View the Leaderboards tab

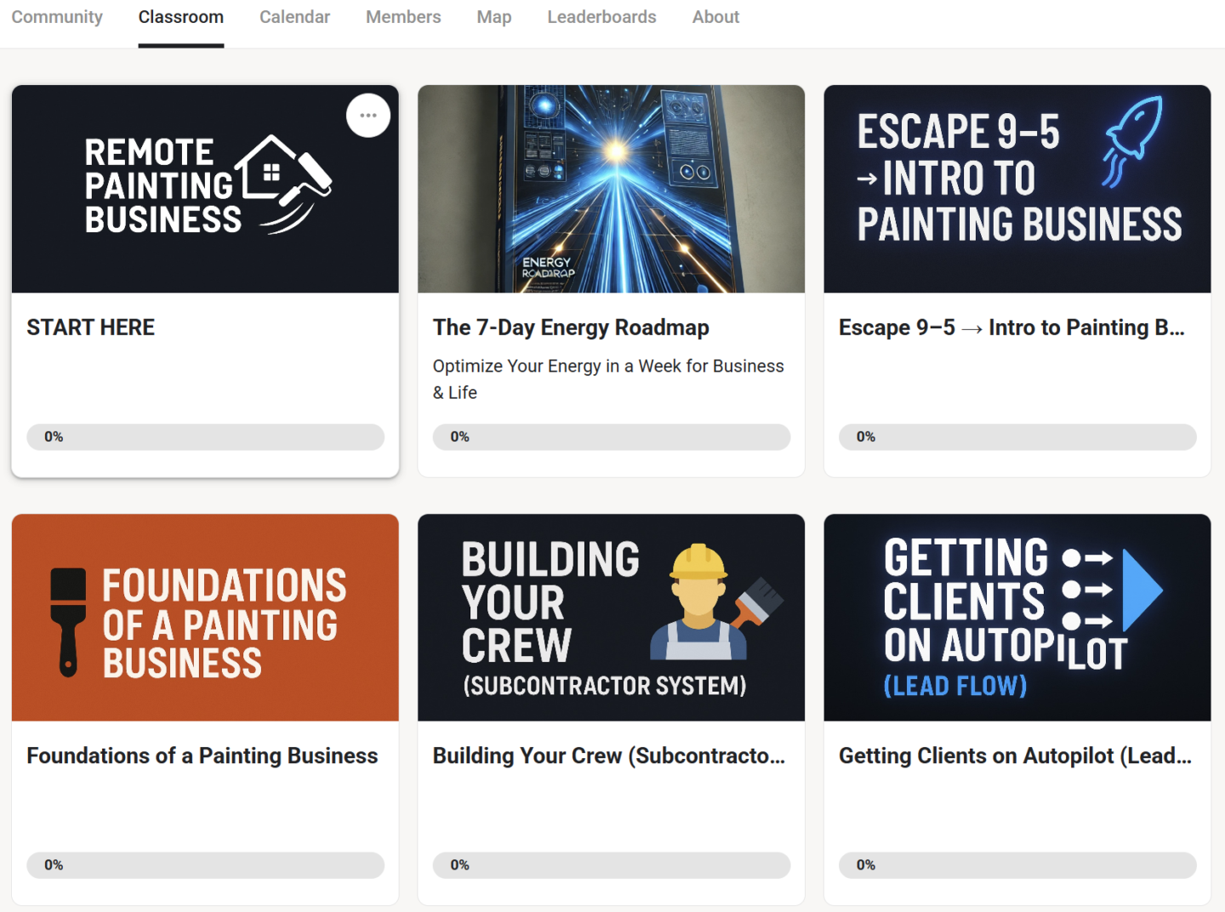(x=601, y=17)
